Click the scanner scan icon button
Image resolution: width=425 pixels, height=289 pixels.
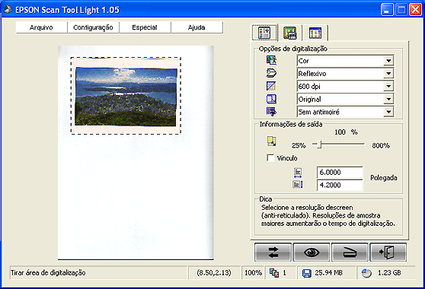point(350,252)
